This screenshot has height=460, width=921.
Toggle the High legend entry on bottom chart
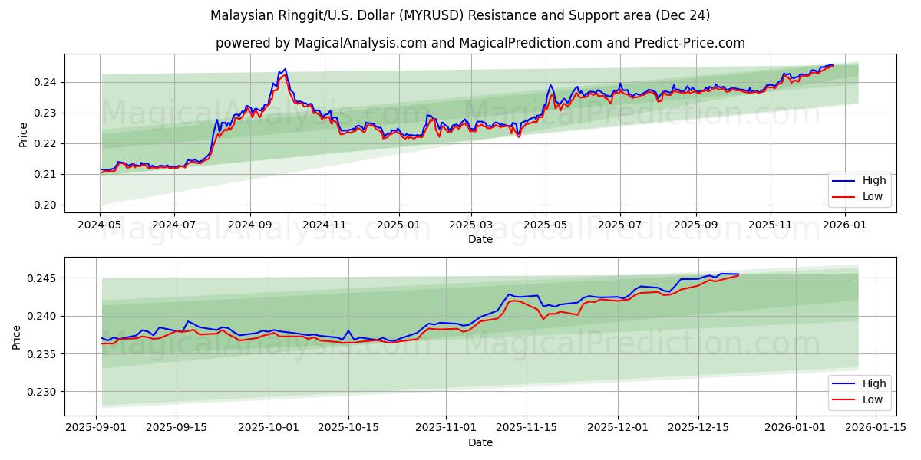click(873, 383)
